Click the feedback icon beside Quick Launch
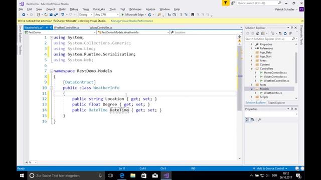 pos(233,3)
